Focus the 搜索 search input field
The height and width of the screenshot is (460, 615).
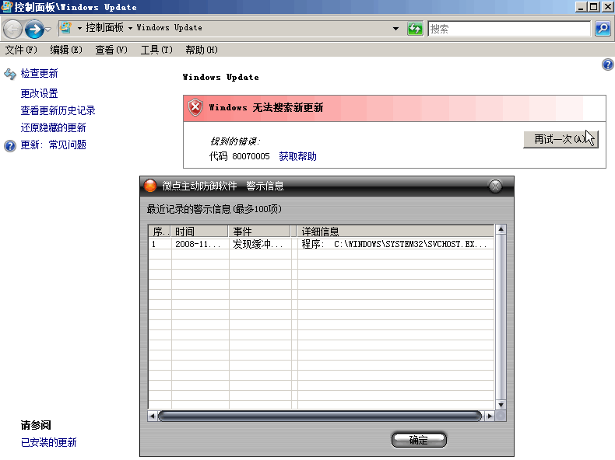click(509, 29)
